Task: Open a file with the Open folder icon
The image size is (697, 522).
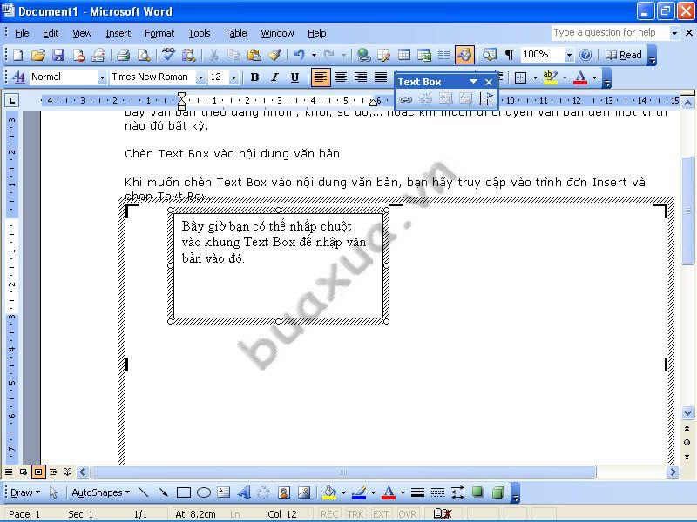Action: [38, 55]
